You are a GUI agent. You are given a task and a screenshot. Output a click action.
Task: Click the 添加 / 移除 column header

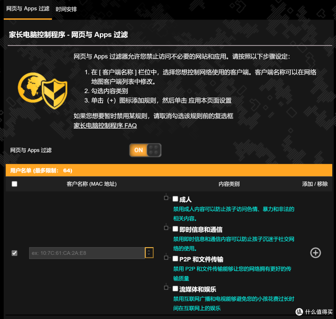point(315,184)
